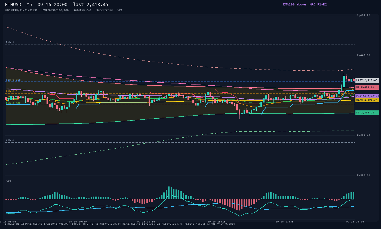Click the MRC R1-R2 status text
The width and height of the screenshot is (381, 229).
tap(318, 4)
